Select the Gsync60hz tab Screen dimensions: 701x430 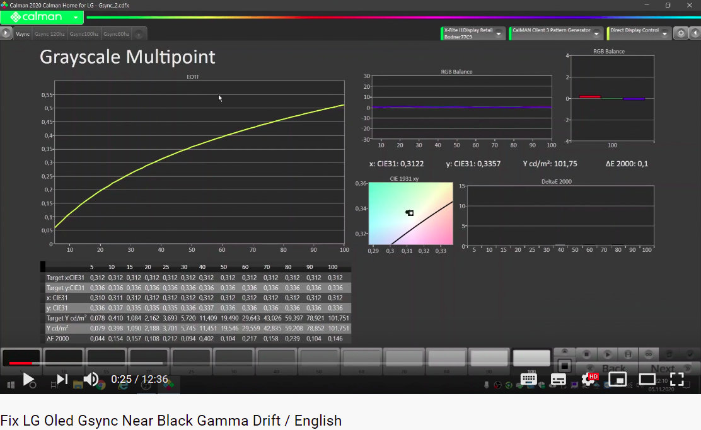(x=117, y=33)
